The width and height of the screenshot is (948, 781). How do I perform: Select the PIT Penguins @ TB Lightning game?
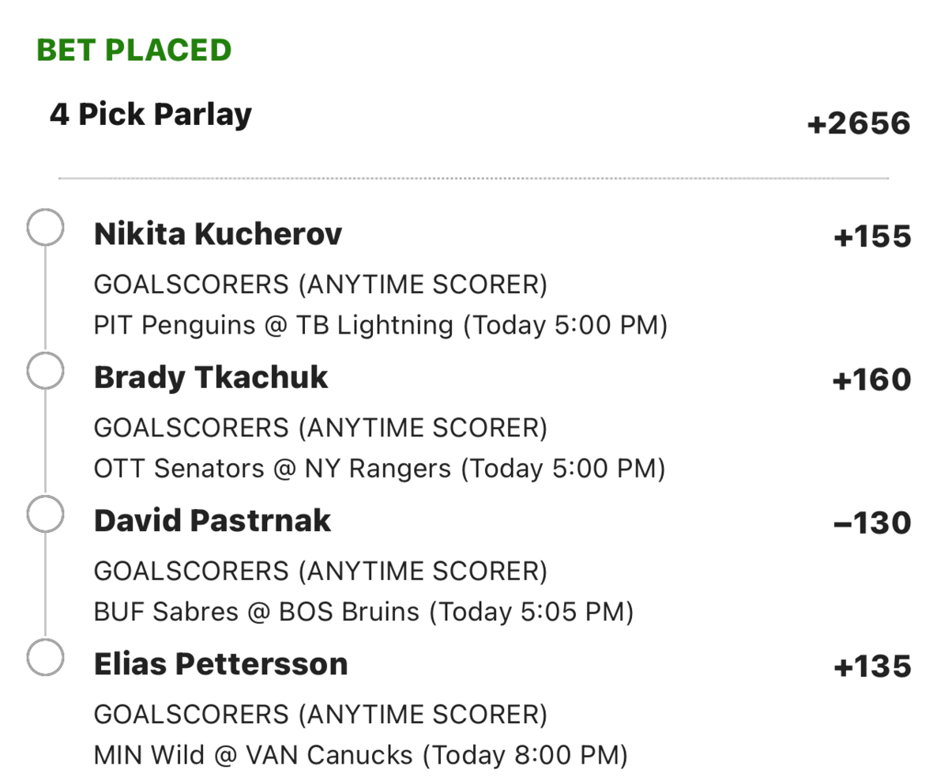(x=380, y=326)
